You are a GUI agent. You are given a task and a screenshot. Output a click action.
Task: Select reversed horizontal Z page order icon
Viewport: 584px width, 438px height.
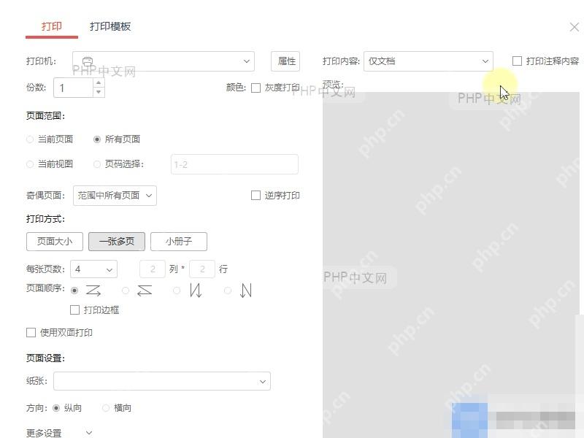pyautogui.click(x=145, y=290)
